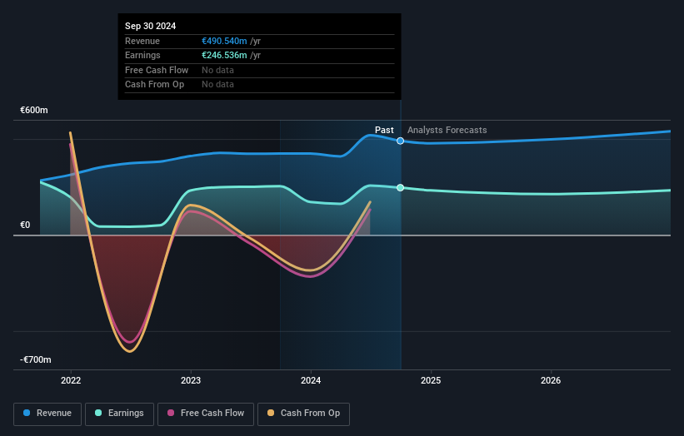This screenshot has height=436, width=684.
Task: Click the €0 y-axis label
Action: tap(25, 225)
